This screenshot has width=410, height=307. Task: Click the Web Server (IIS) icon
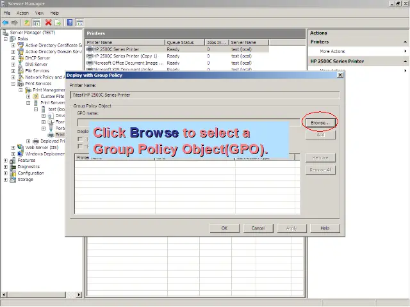tap(20, 148)
